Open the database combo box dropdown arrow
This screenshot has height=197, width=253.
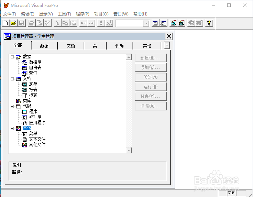click(146, 23)
